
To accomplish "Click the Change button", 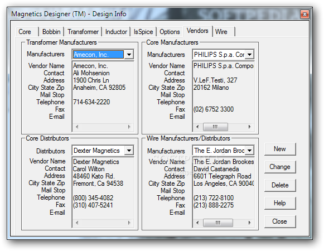I will coord(280,167).
